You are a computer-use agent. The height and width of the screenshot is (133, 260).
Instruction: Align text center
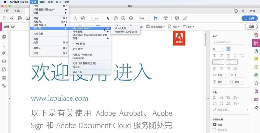tap(221, 68)
